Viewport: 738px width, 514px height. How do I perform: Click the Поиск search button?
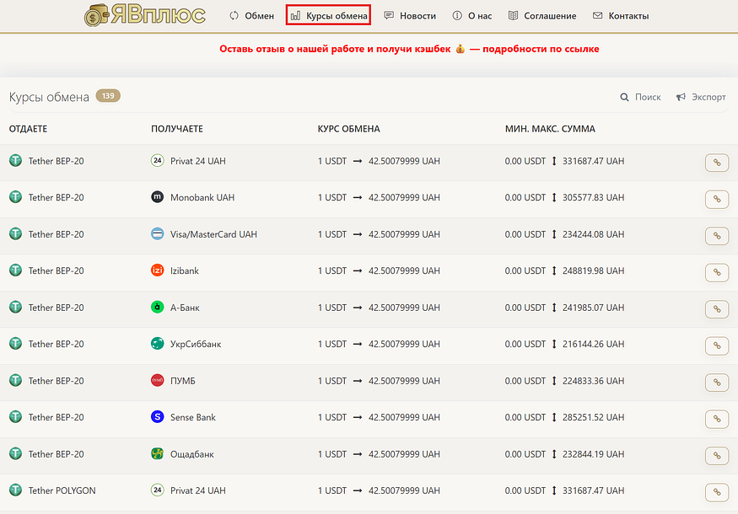(x=640, y=97)
